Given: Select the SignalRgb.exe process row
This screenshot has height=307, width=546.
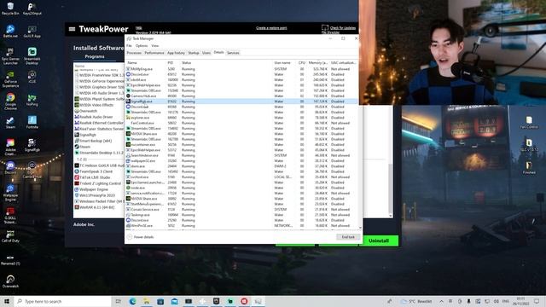Looking at the screenshot, I should pyautogui.click(x=241, y=101).
